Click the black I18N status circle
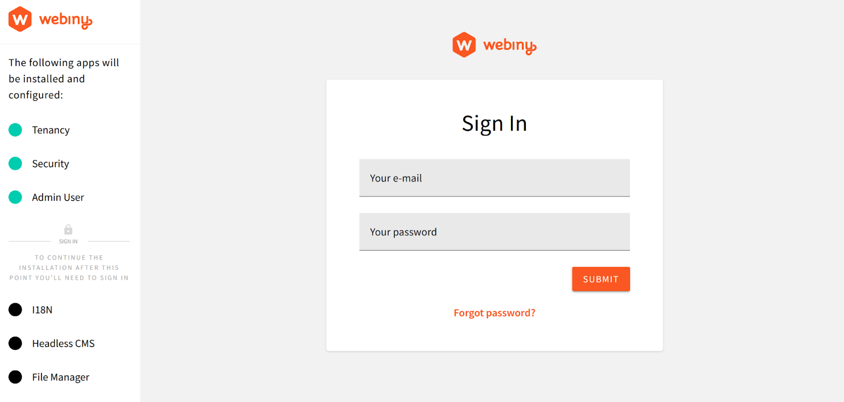 (15, 310)
